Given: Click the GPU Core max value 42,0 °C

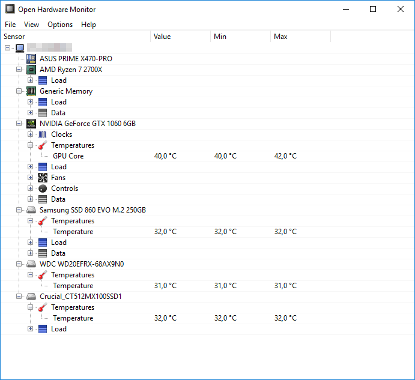Looking at the screenshot, I should point(285,156).
